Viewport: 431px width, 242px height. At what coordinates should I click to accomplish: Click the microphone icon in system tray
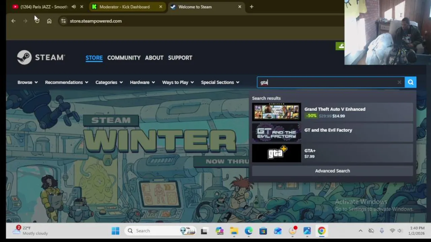point(382,231)
